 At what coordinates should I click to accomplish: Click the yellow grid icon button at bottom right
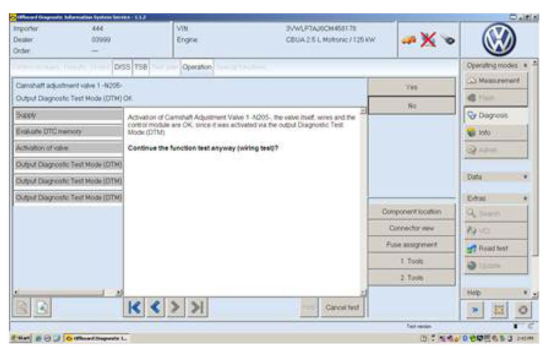click(x=499, y=310)
